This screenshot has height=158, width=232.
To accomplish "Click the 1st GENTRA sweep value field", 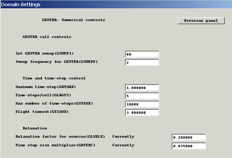I will click(x=142, y=54).
